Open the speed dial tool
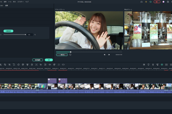The image size is (172, 114). click(x=19, y=65)
